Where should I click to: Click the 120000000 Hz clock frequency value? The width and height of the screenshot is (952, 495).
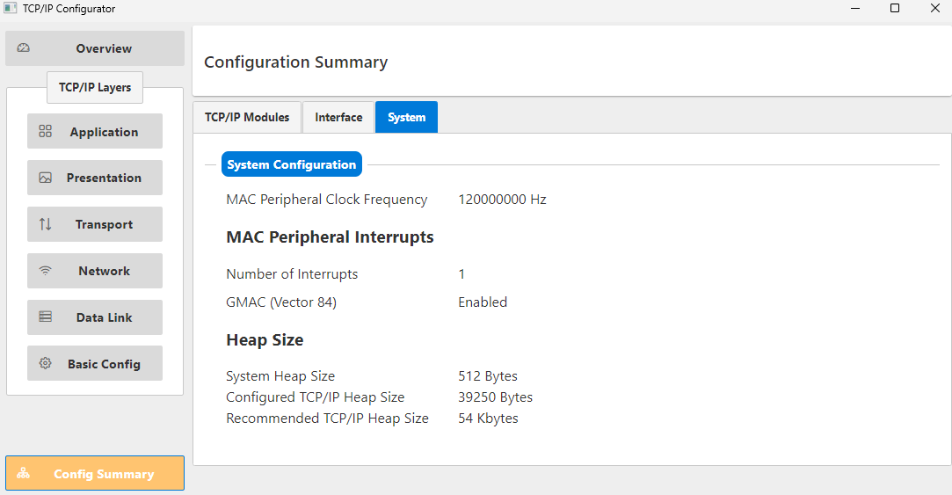click(x=502, y=200)
